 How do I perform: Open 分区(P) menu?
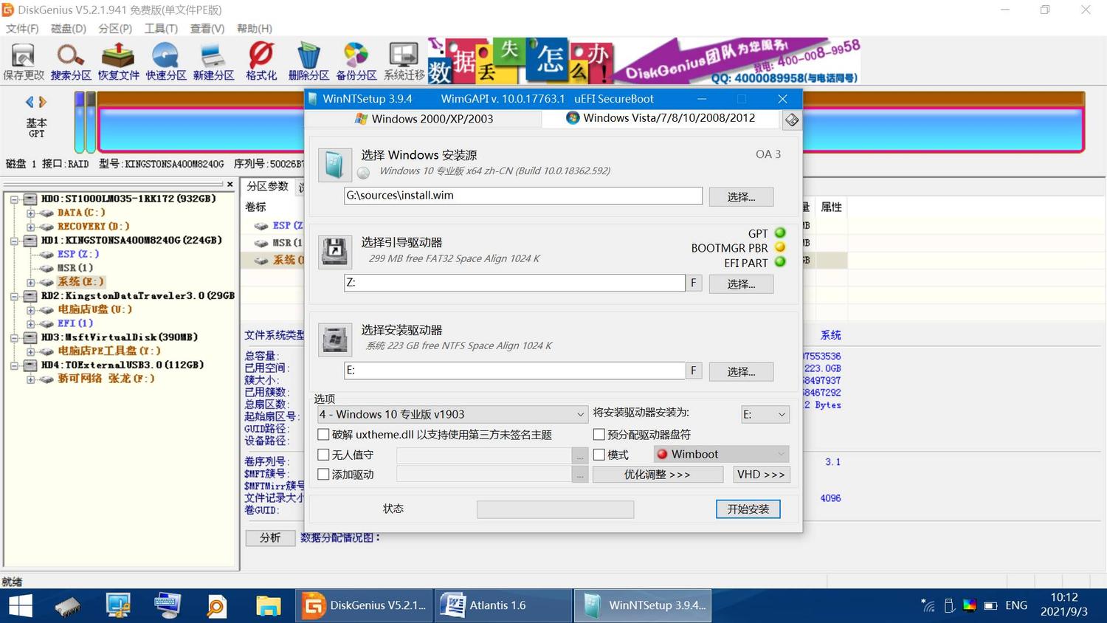point(115,28)
